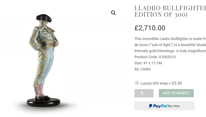Click the bullfighter's black montera hat
This screenshot has width=206, height=117.
[x=44, y=18]
